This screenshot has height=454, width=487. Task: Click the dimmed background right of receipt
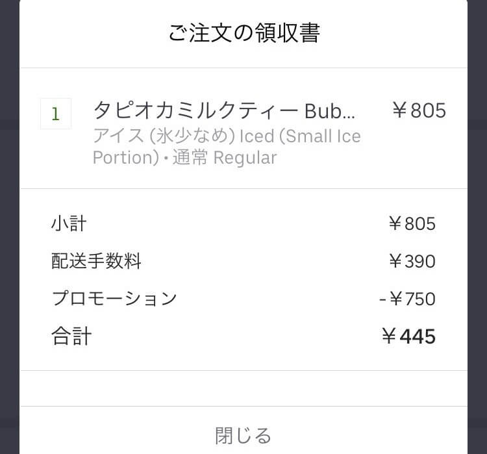[x=477, y=227]
